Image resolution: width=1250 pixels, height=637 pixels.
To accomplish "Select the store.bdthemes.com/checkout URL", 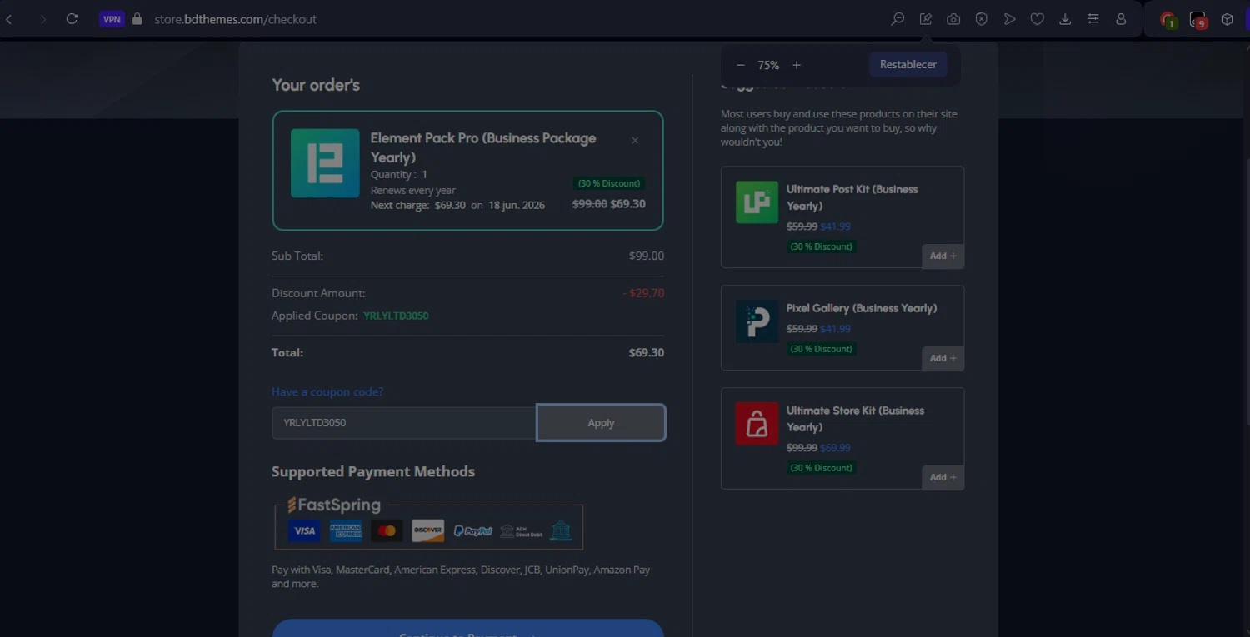I will click(235, 19).
